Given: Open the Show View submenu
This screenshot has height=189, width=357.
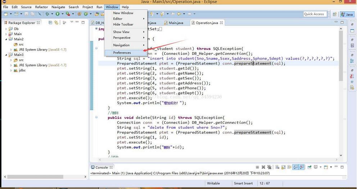Looking at the screenshot, I should point(126,32).
